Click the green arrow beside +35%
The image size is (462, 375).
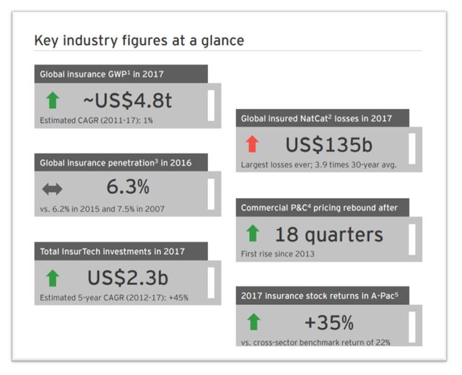pos(253,322)
